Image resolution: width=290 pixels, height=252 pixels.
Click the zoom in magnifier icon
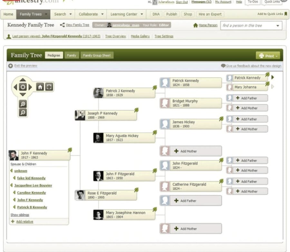(23, 104)
